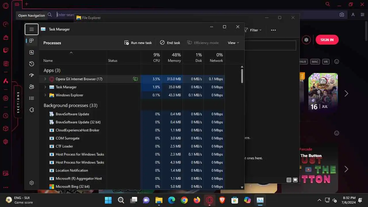Open Performance page in Task Manager sidebar

point(32,52)
